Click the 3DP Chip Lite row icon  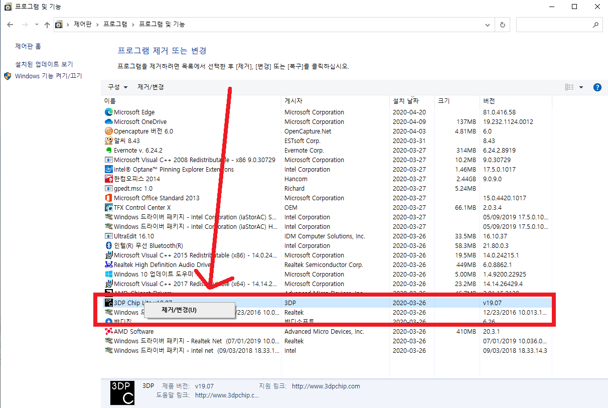[109, 303]
